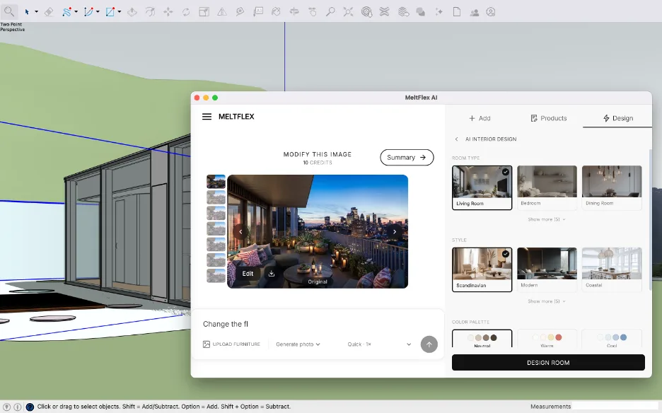Click the Summary button
Screen dimensions: 662x413
(407, 157)
